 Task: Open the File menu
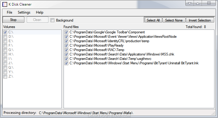pyautogui.click(x=10, y=12)
